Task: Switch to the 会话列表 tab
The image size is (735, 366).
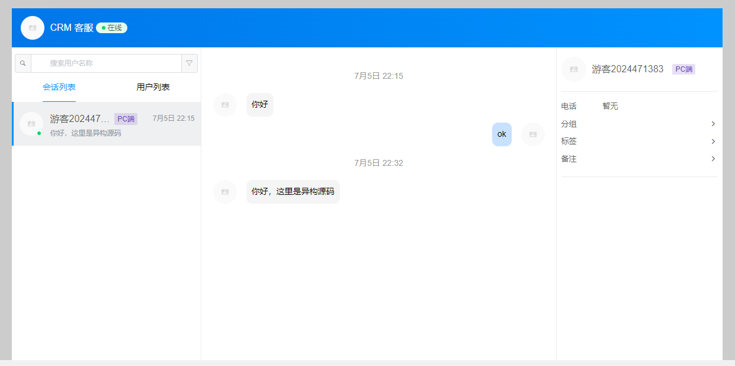Action: click(59, 87)
